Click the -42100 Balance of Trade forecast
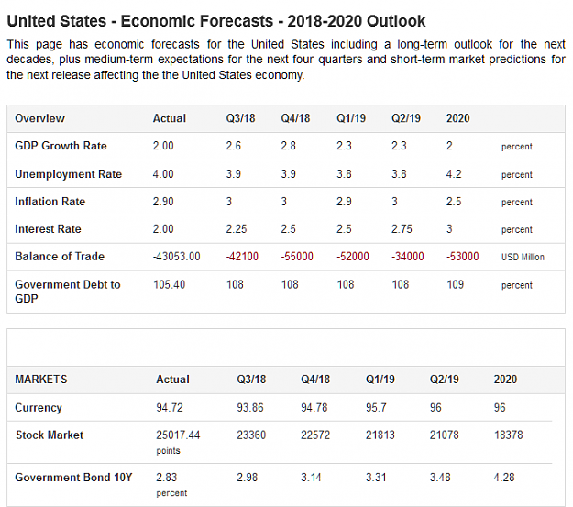The image size is (573, 507). click(x=242, y=256)
